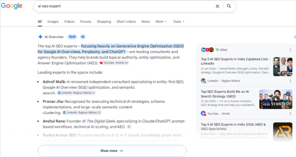The width and height of the screenshot is (296, 157).
Task: Open three-dot menu for LinkedIn Raghav Mishra result
Action: pos(290,81)
